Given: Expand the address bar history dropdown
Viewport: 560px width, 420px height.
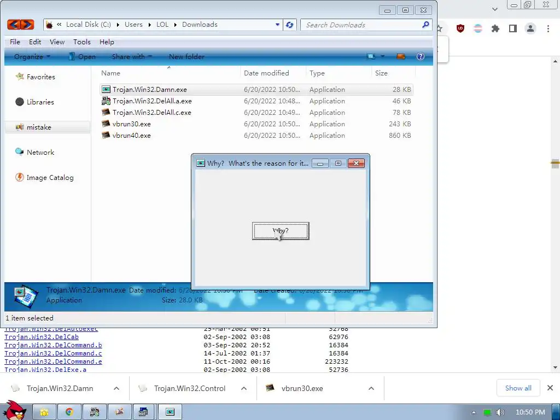Looking at the screenshot, I should [277, 25].
